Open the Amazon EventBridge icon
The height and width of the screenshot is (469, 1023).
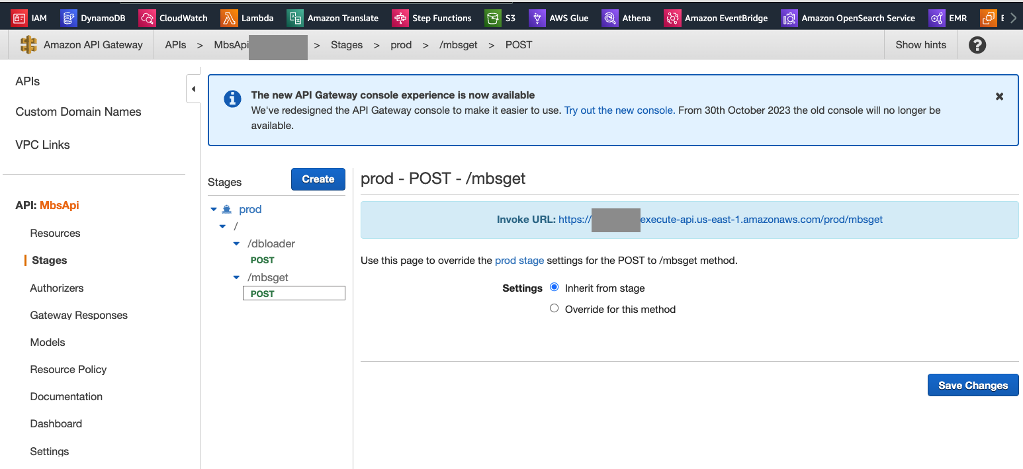[x=673, y=18]
